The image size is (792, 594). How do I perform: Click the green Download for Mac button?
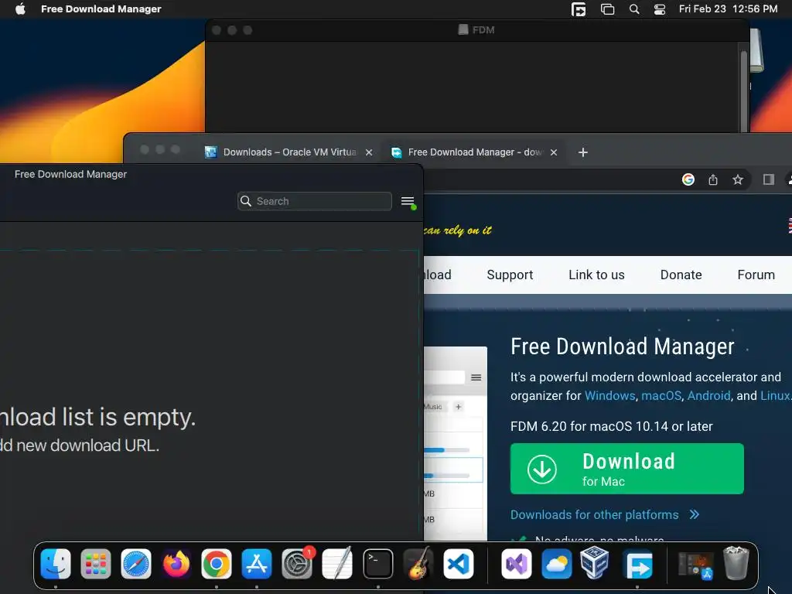pyautogui.click(x=626, y=469)
